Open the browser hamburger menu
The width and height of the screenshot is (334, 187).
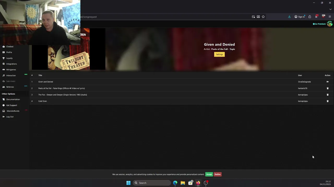tap(330, 17)
